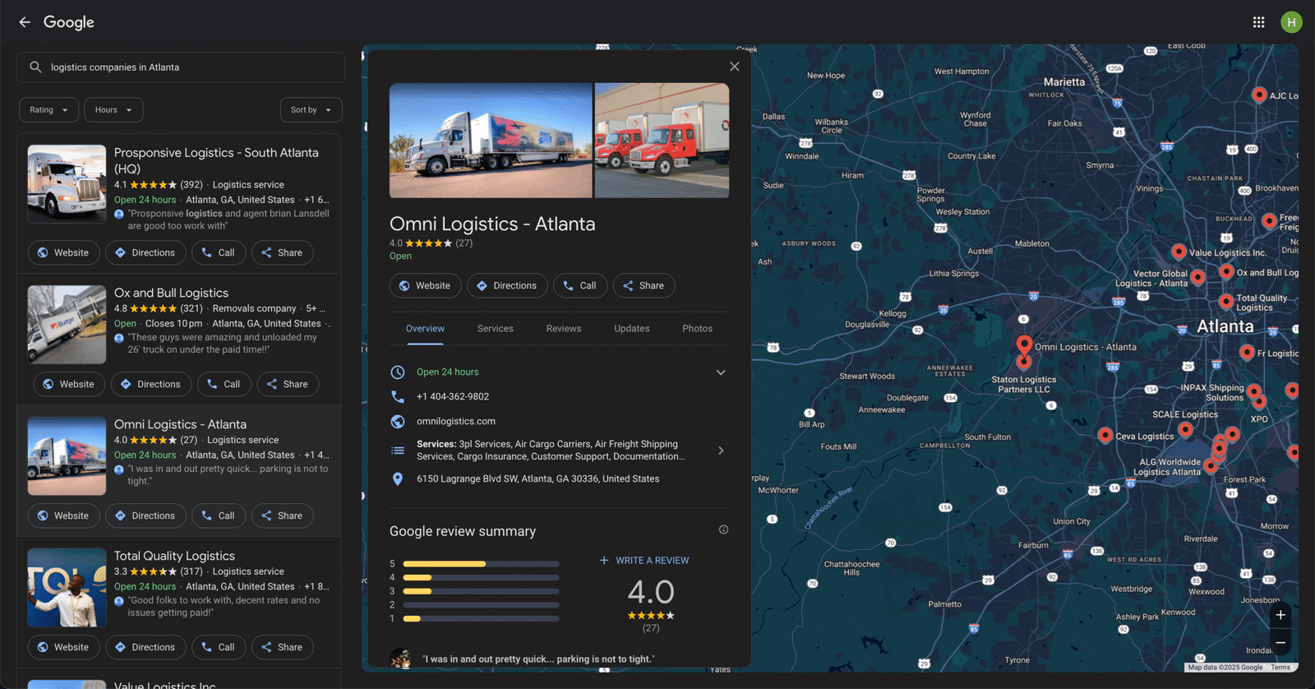Click Share in Omni Logistics list card

283,516
